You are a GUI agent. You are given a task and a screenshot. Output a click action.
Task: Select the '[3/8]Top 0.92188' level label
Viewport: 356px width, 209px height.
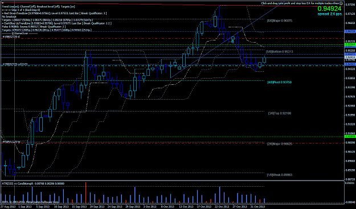(280, 113)
